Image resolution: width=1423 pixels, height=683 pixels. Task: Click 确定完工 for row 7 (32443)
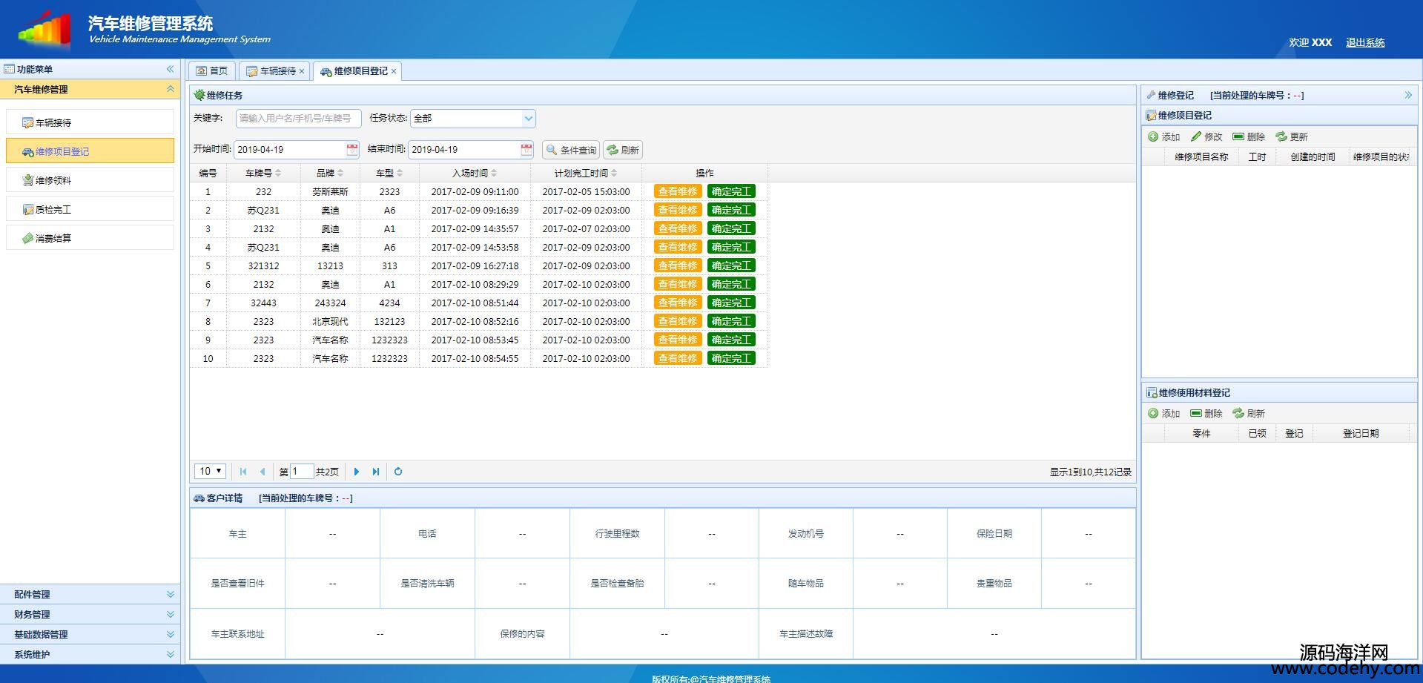(x=731, y=303)
